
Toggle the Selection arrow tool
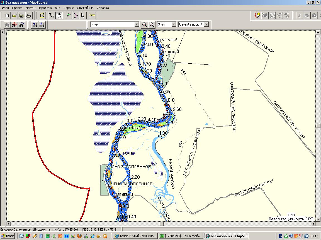83,15
